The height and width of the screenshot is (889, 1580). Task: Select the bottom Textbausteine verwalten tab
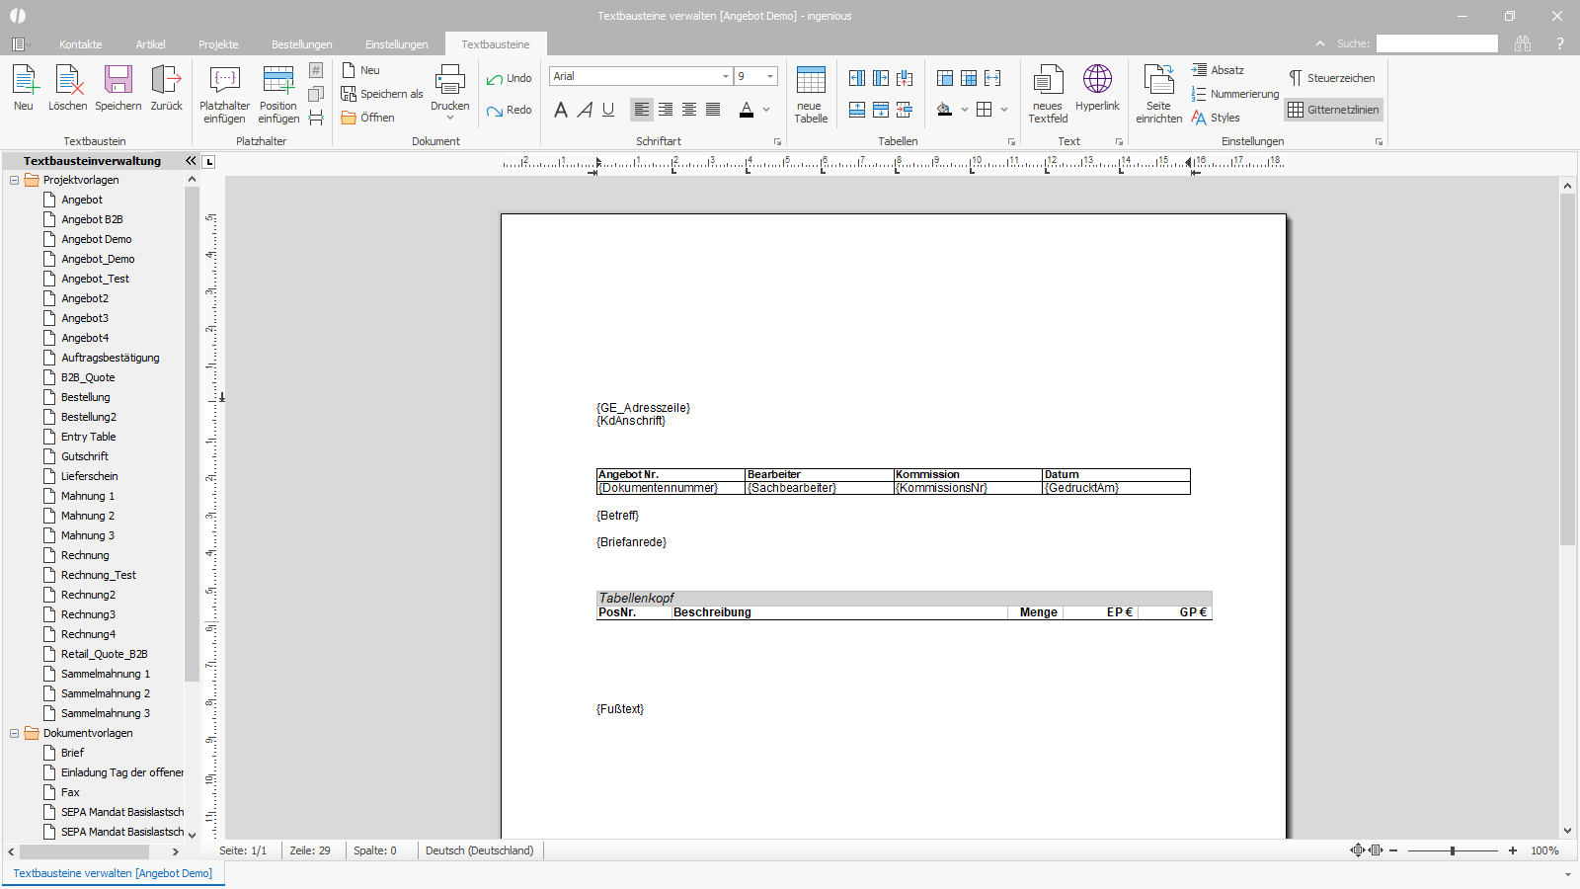click(113, 873)
